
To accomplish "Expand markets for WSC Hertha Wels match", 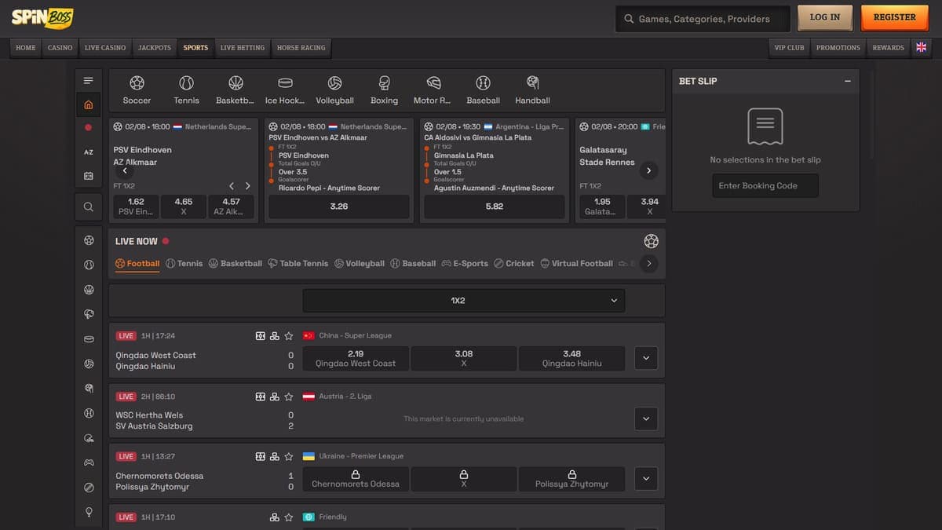I will (x=646, y=419).
